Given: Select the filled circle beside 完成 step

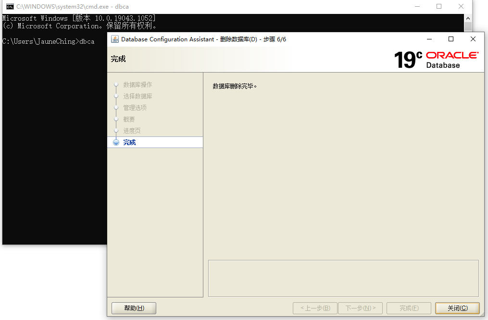Looking at the screenshot, I should [116, 142].
